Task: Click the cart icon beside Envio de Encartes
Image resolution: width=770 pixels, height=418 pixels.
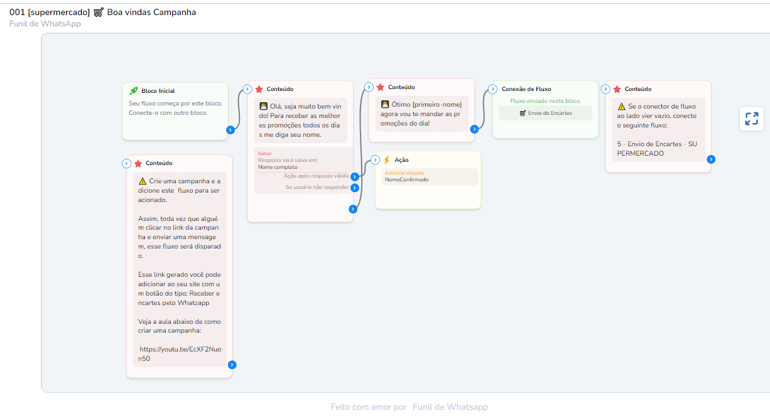Action: (523, 114)
